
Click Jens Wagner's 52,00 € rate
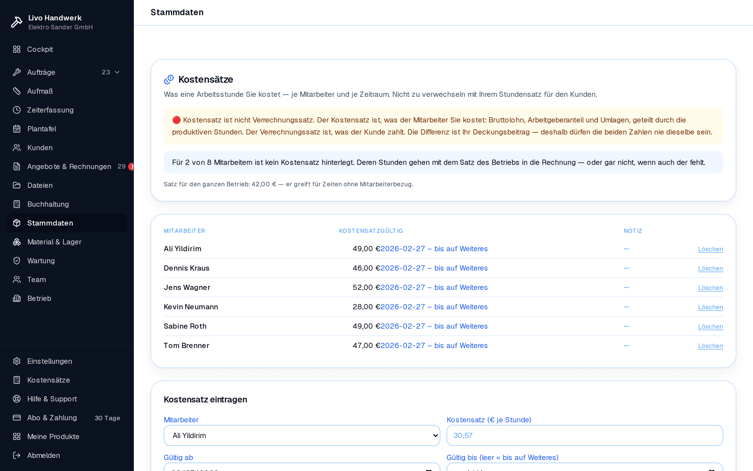(x=366, y=288)
